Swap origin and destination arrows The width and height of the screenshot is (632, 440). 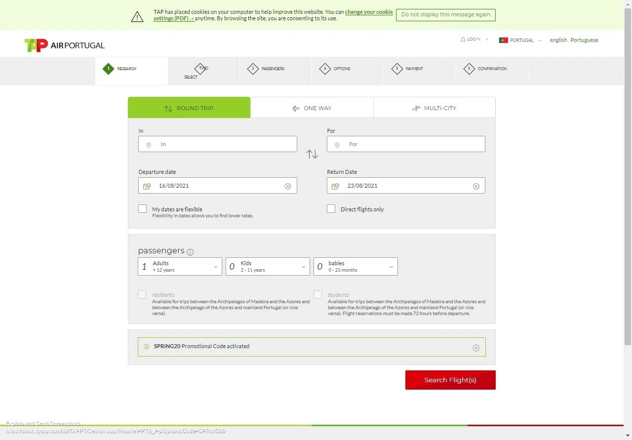coord(312,154)
